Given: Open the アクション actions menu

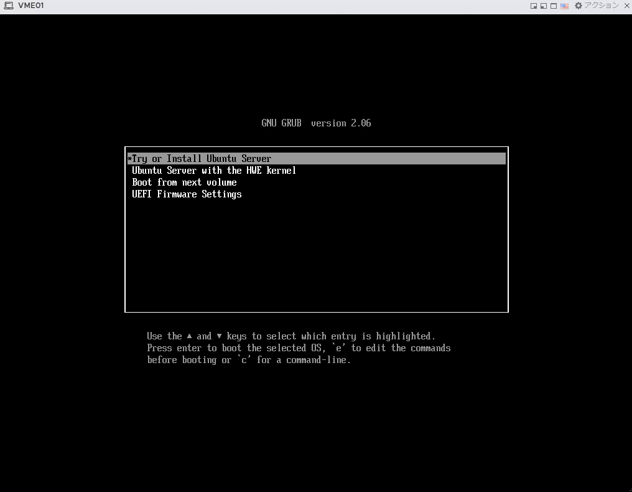Looking at the screenshot, I should click(597, 6).
